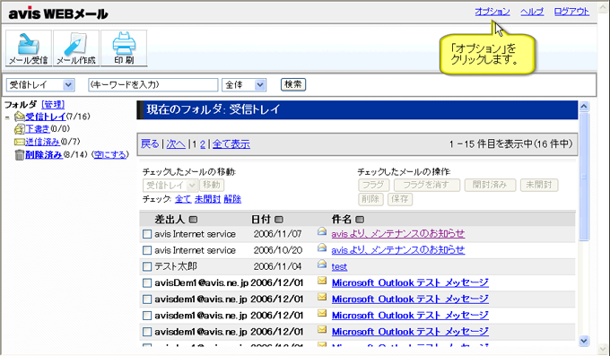Click the フォルダ 管理 link
Image resolution: width=610 pixels, height=356 pixels.
(53, 104)
